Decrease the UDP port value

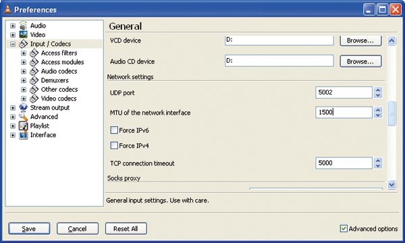click(x=378, y=95)
